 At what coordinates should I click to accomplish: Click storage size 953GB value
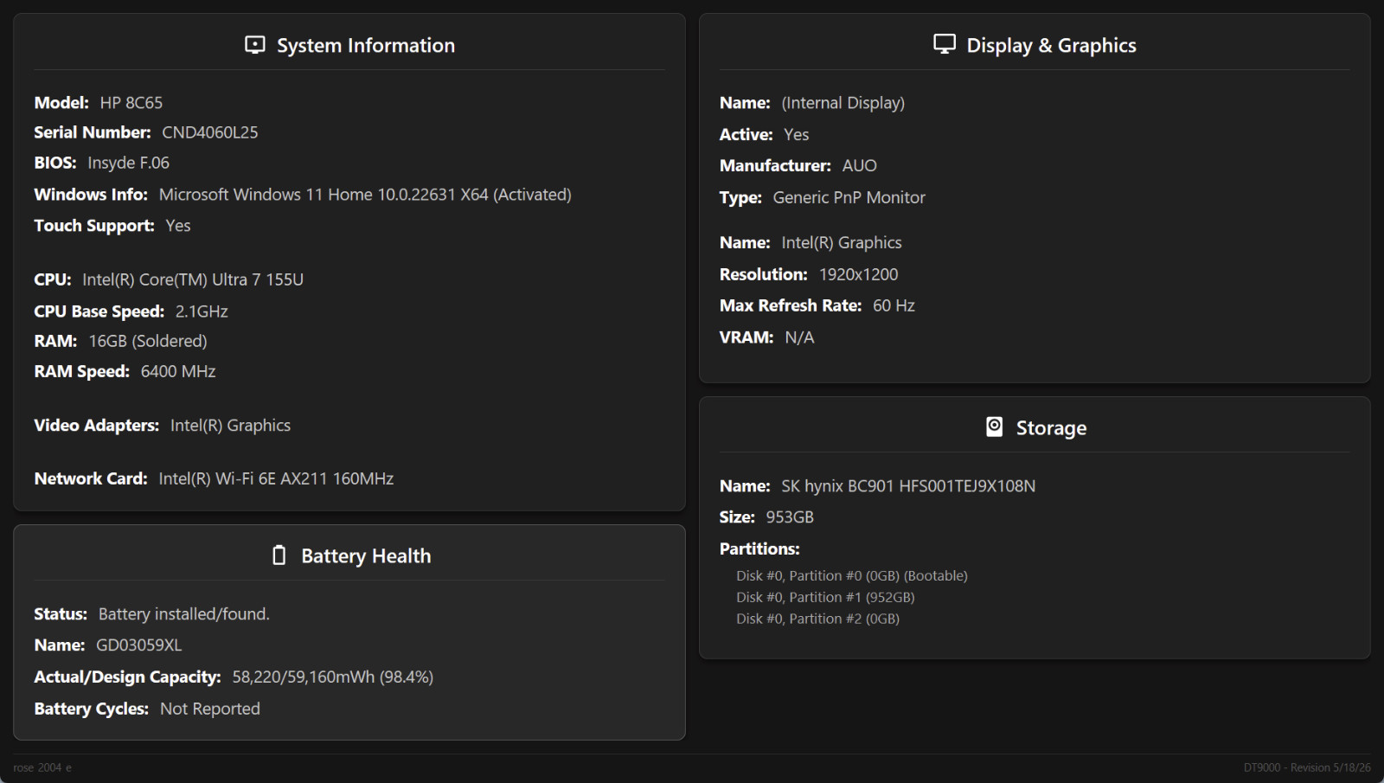pos(790,517)
